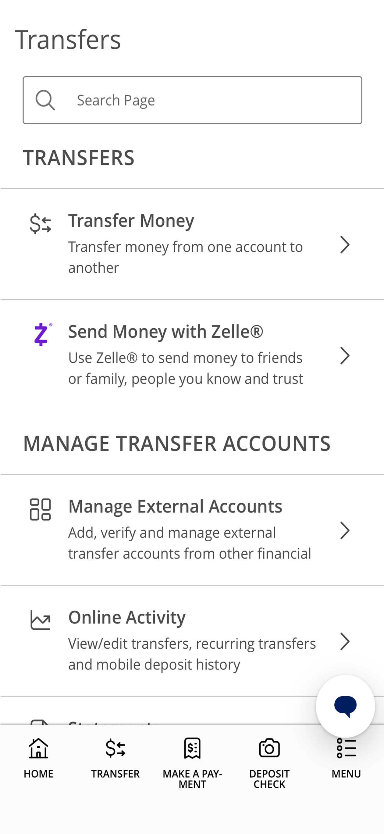384x834 pixels.
Task: Tap the Online Activity chart icon
Action: [x=40, y=620]
